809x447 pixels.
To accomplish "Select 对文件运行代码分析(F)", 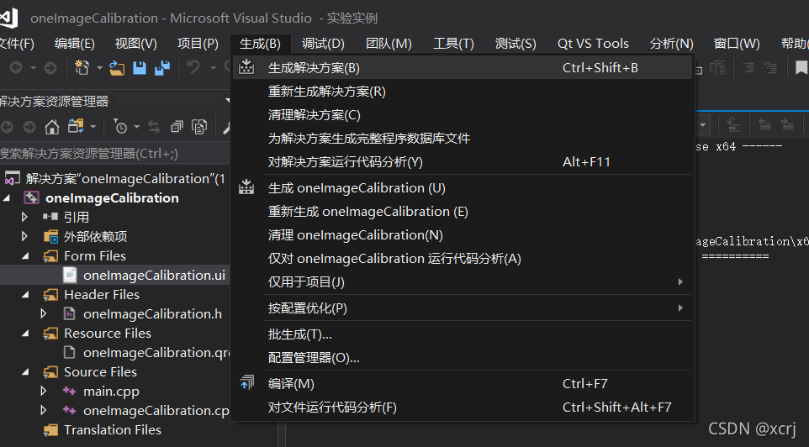I will pyautogui.click(x=463, y=407).
